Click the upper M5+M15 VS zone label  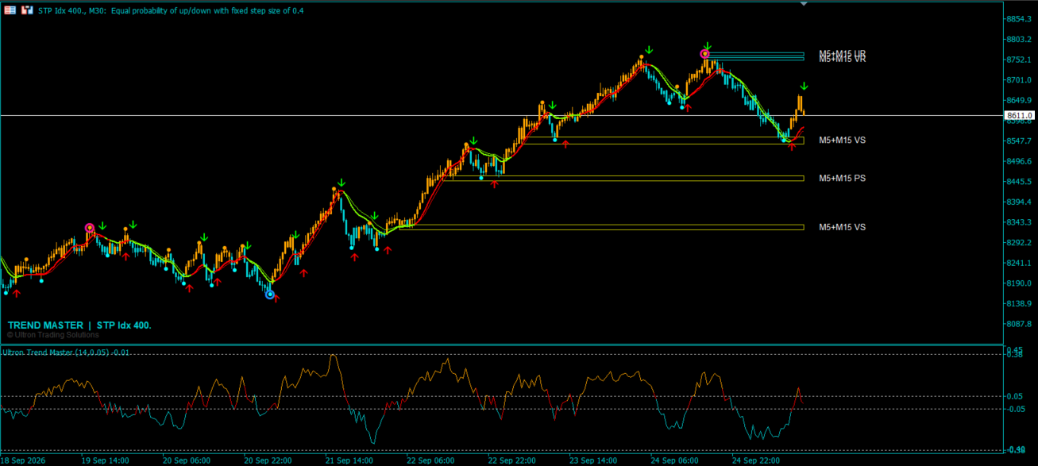pyautogui.click(x=842, y=140)
